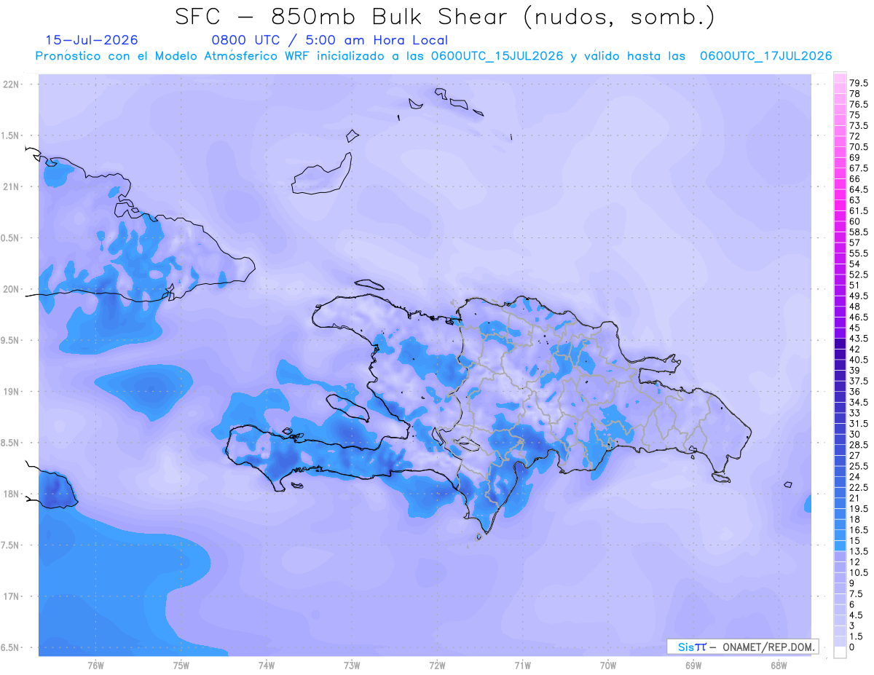
Task: Click the '76W' longitude label
Action: tap(95, 666)
